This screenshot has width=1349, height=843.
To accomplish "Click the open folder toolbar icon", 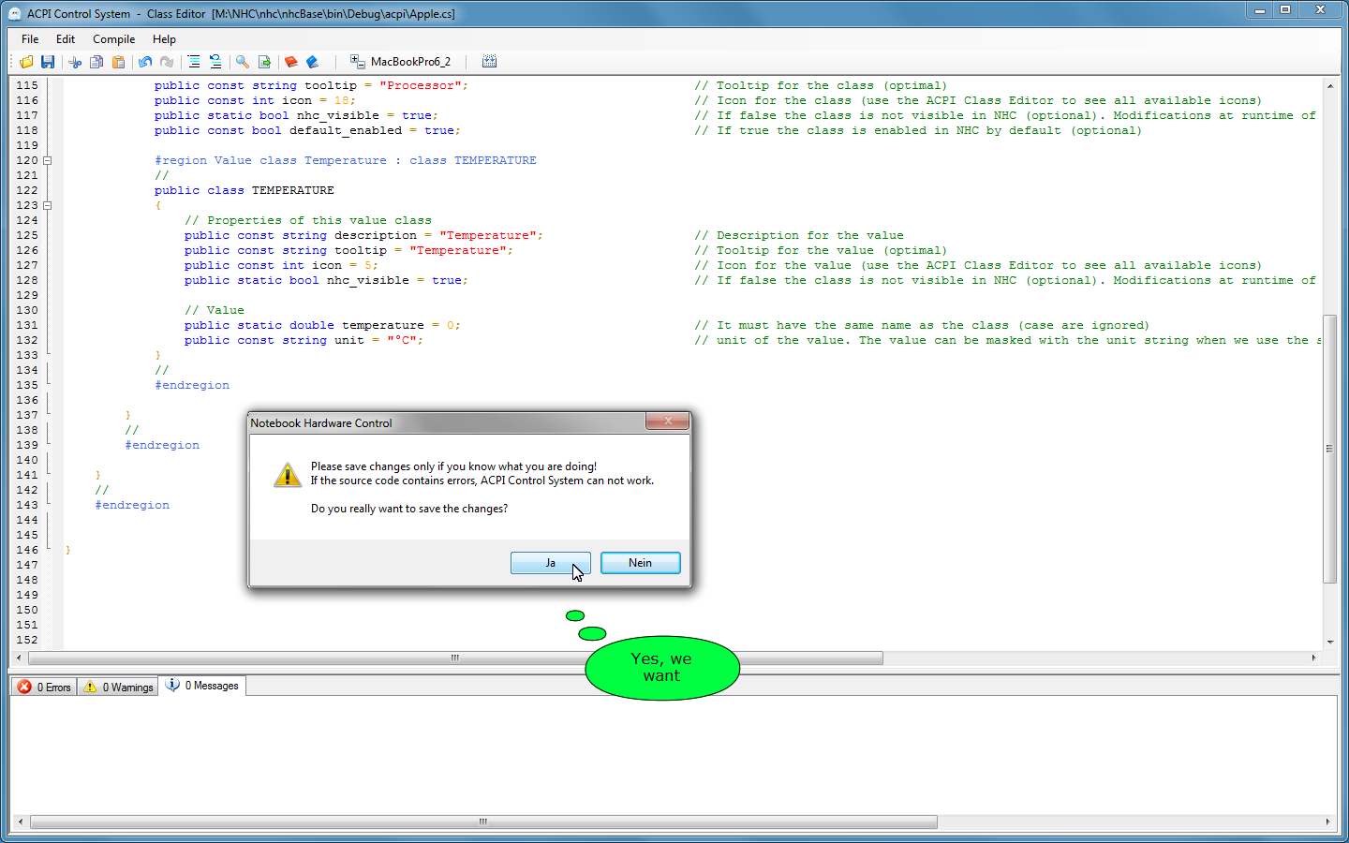I will tap(26, 62).
